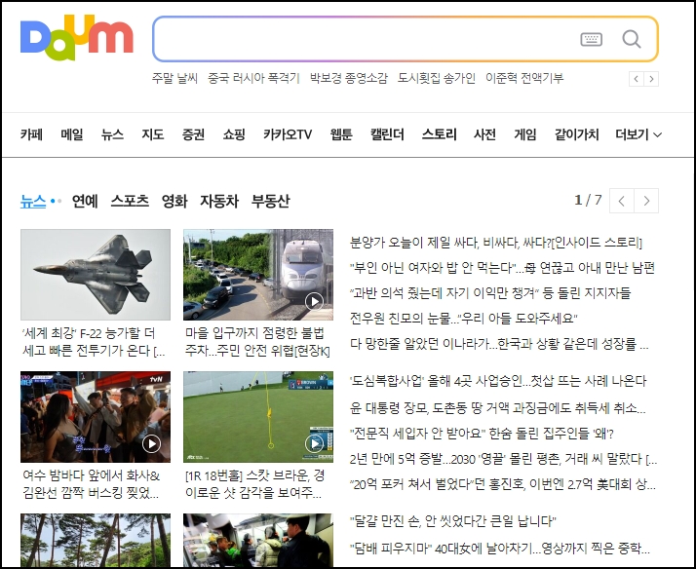Switch to the 자동차 tab
Image resolution: width=696 pixels, height=569 pixels.
(219, 202)
